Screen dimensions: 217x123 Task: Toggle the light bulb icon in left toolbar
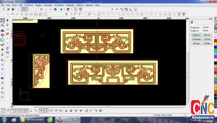[7, 20]
